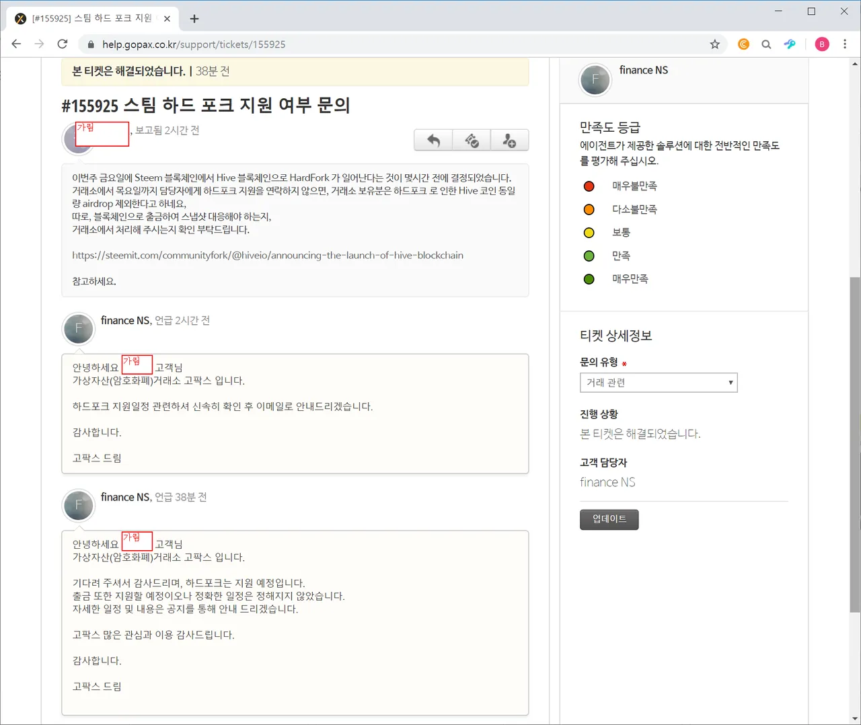The image size is (861, 725).
Task: Select the 만족 rating
Action: [589, 256]
